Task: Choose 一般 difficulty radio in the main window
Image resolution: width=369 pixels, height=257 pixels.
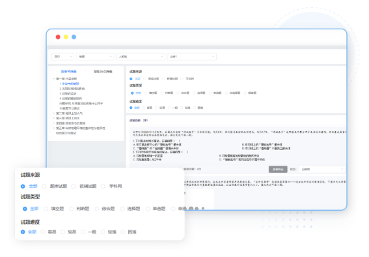Action: pos(169,108)
